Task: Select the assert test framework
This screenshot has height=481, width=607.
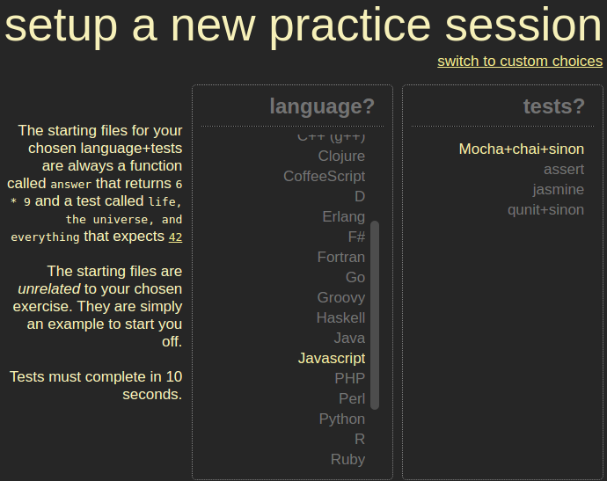Action: click(563, 170)
